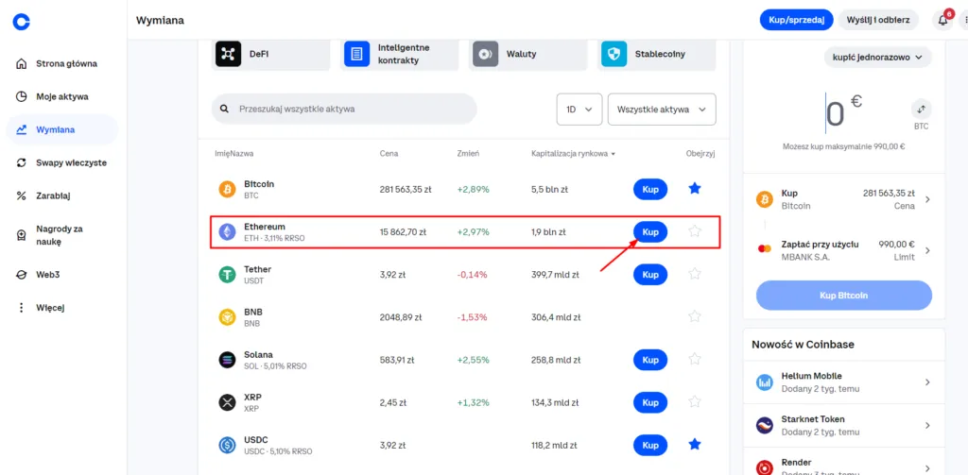Click the Kup/sprzedaj button
Screen dimensions: 968x475
coord(796,21)
